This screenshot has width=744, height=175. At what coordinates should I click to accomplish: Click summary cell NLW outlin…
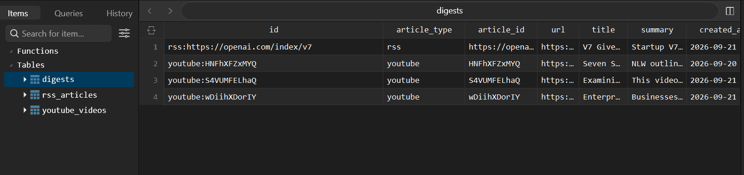point(657,63)
